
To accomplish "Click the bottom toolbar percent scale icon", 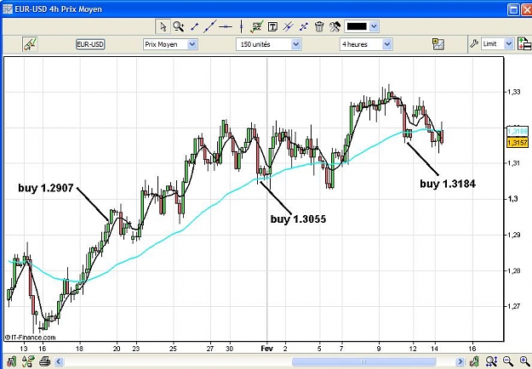I will 30,361.
